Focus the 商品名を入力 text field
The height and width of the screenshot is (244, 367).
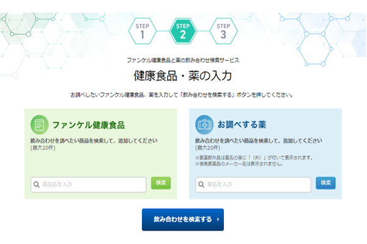pos(92,184)
